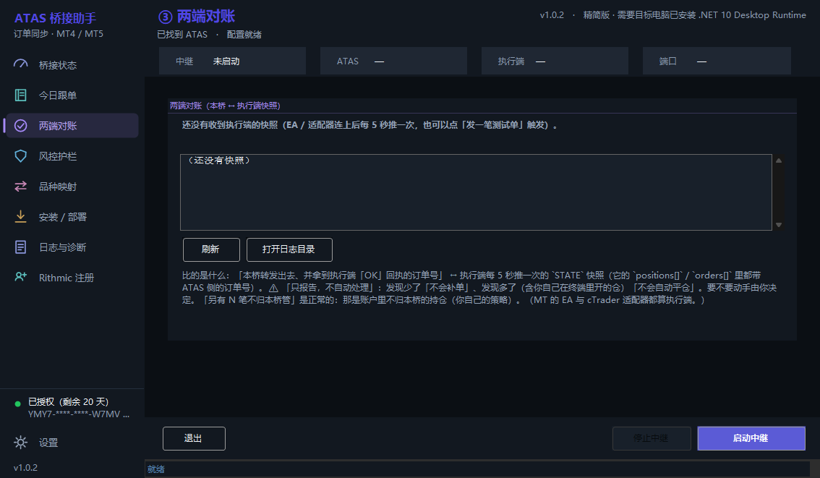820x478 pixels.
Task: Click the 两端对账 checkmark circle icon
Action: pyautogui.click(x=20, y=126)
